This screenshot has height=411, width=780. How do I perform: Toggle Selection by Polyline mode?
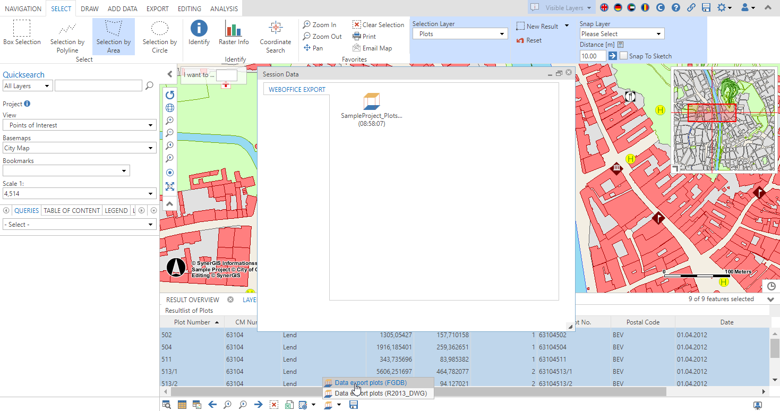pyautogui.click(x=67, y=35)
